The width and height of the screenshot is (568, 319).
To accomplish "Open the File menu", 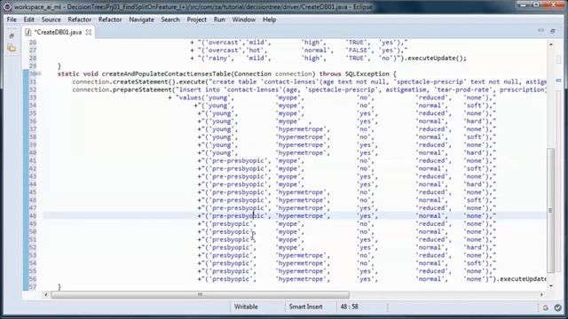I will pos(12,19).
